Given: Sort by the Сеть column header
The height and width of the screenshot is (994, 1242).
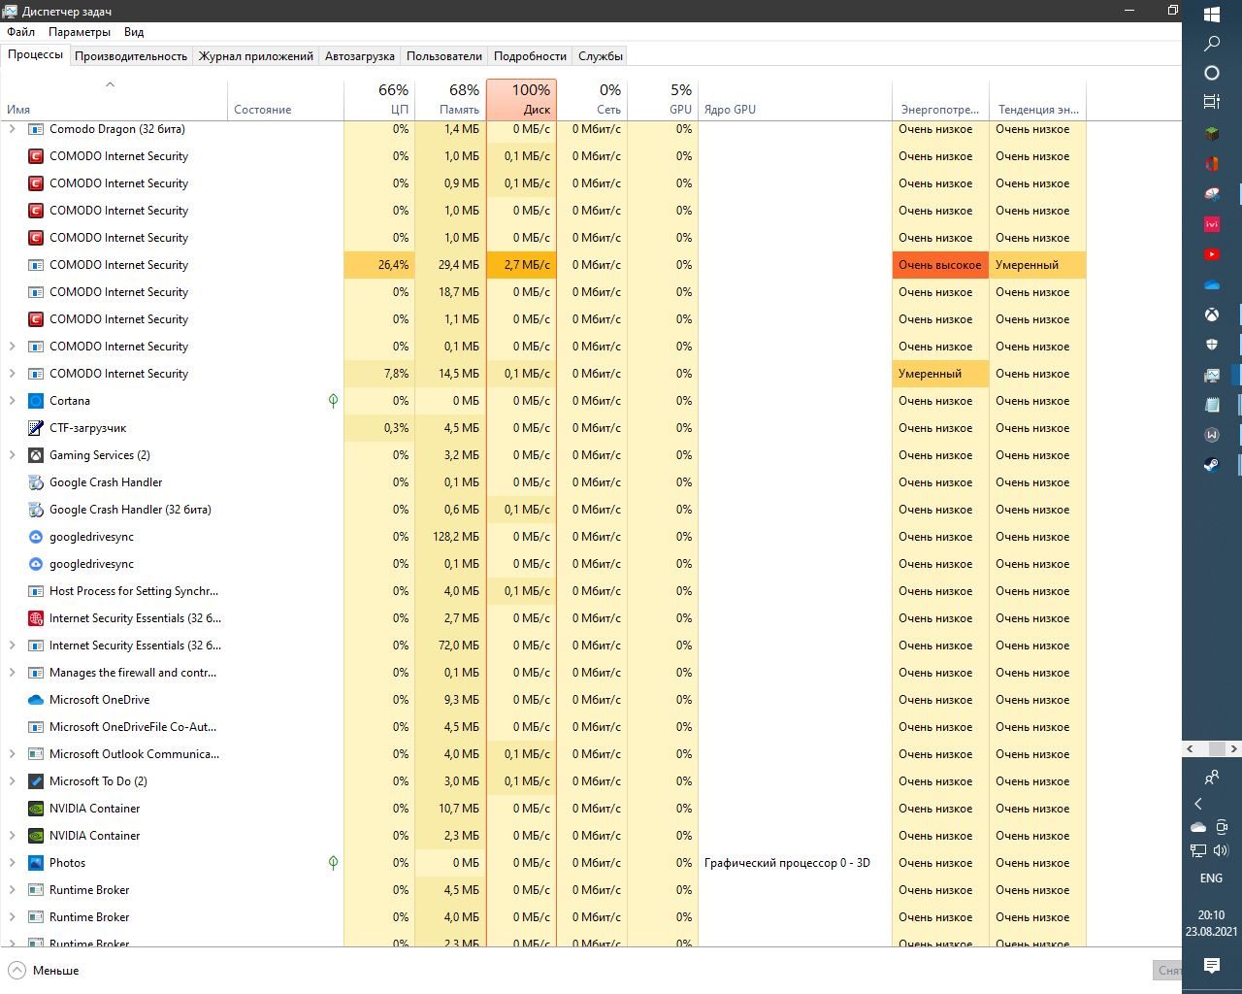Looking at the screenshot, I should [x=592, y=99].
